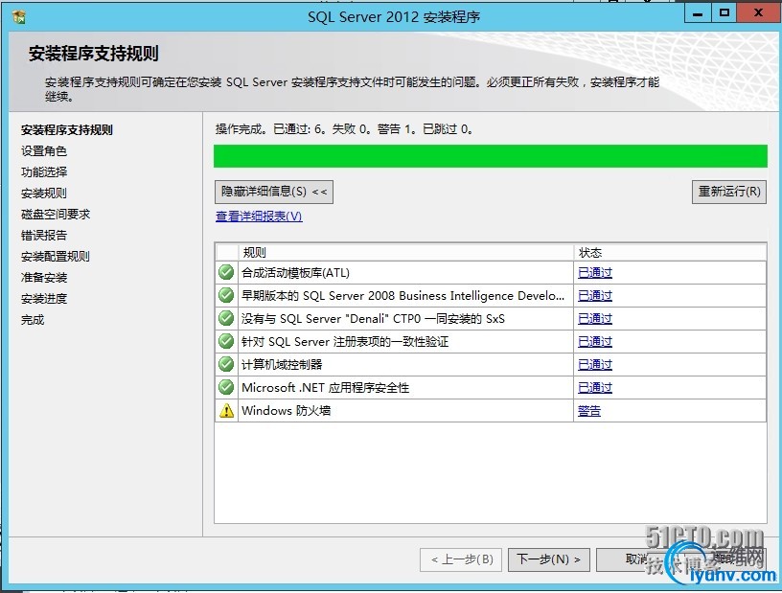The height and width of the screenshot is (593, 782).
Task: Click the green check icon for 注册表项的一致性验证
Action: pyautogui.click(x=226, y=341)
